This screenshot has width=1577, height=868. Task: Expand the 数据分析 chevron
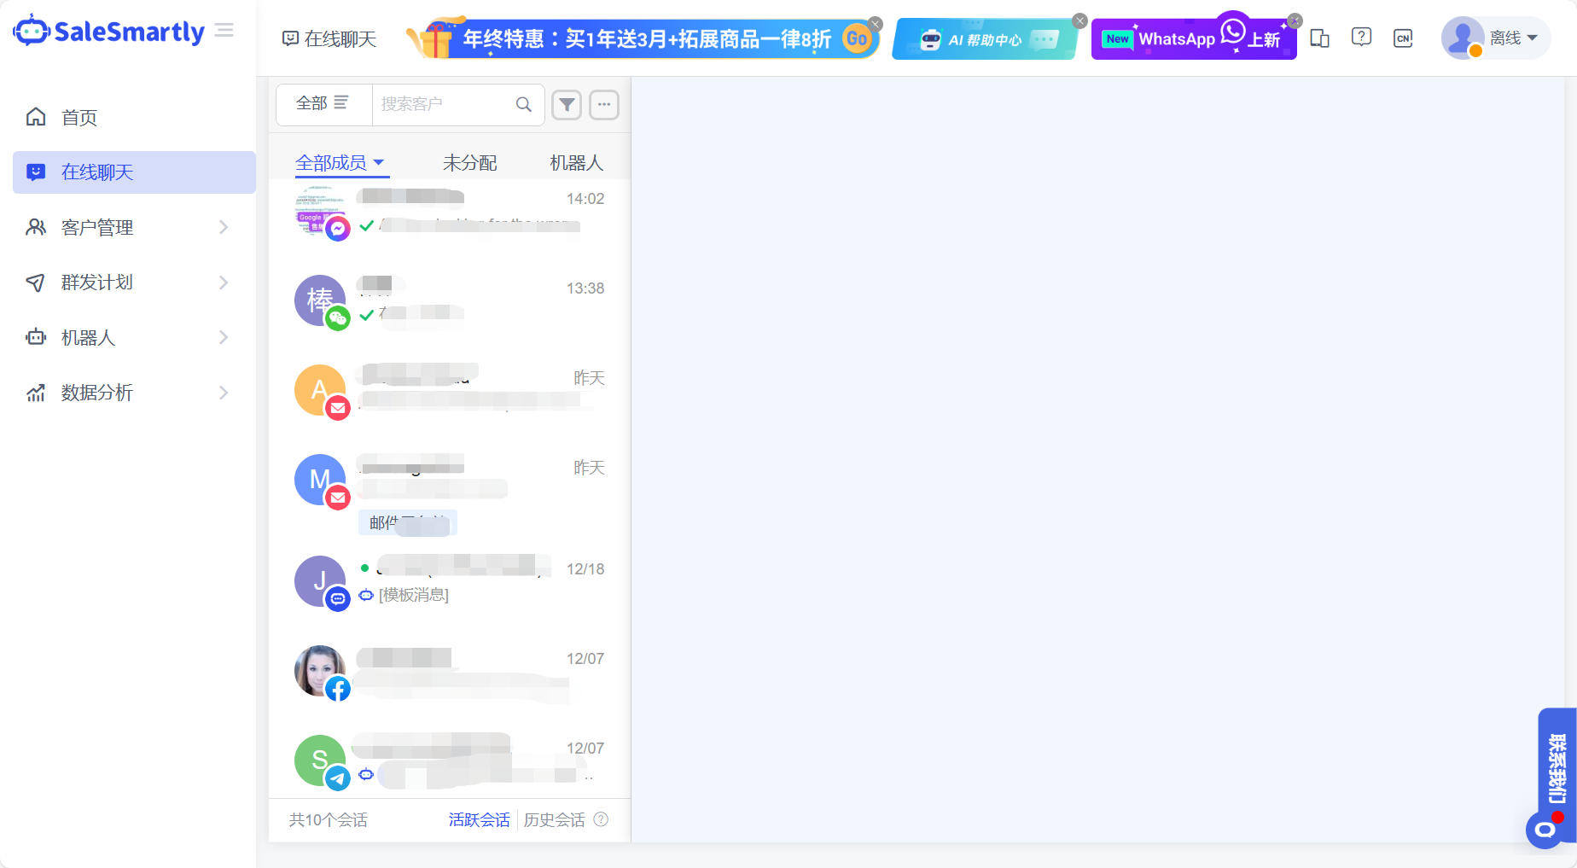pyautogui.click(x=224, y=393)
